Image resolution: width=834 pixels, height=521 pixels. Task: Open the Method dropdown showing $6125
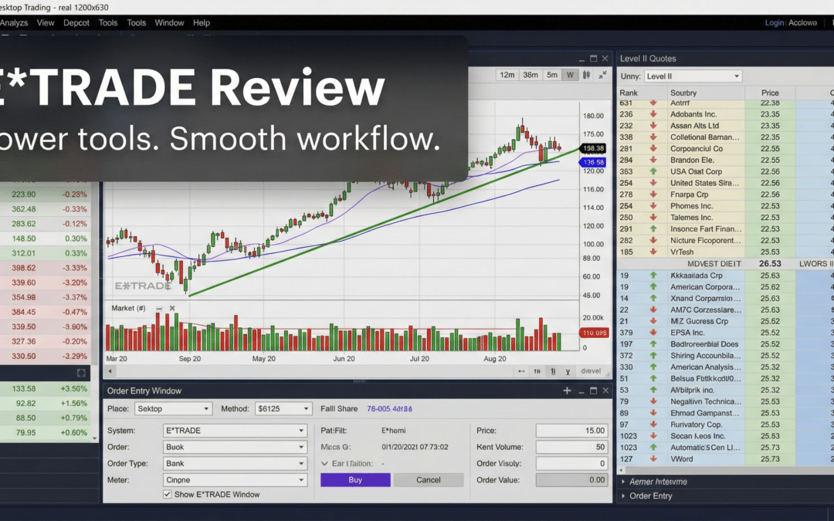[283, 408]
